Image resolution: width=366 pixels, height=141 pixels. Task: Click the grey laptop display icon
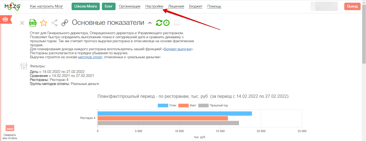[x=177, y=23]
